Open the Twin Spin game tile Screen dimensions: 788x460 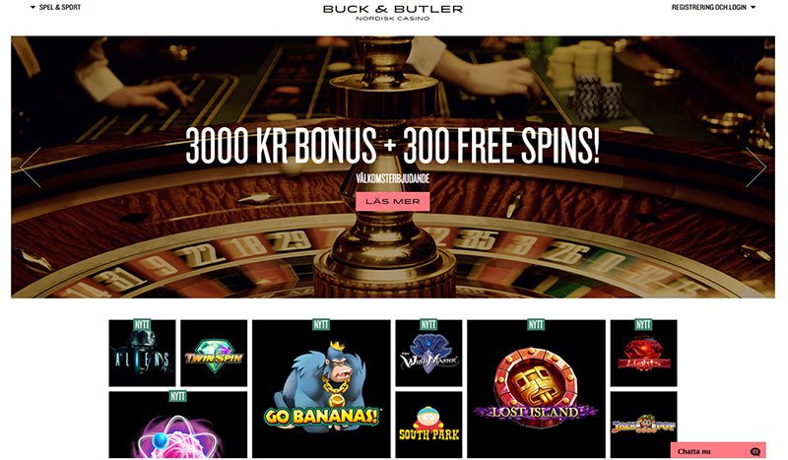pos(214,353)
